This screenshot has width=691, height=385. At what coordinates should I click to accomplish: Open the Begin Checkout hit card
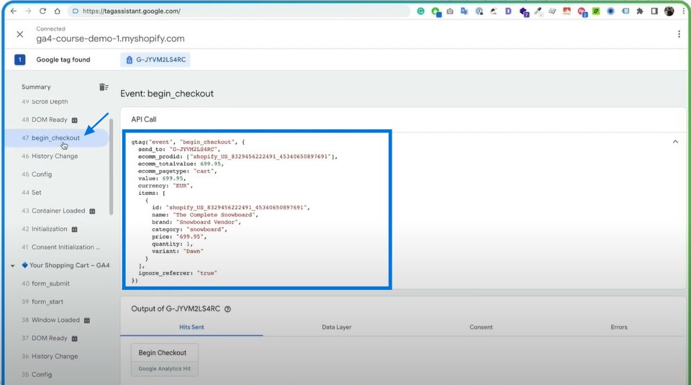[x=165, y=360]
